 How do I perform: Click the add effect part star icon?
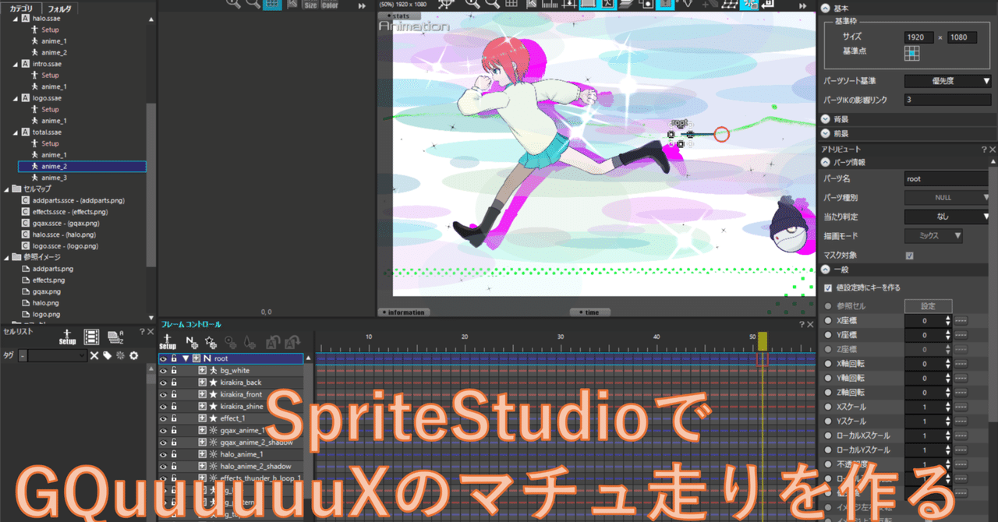(211, 341)
